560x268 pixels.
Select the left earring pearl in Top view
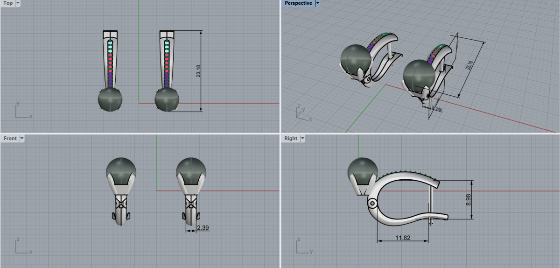point(110,99)
